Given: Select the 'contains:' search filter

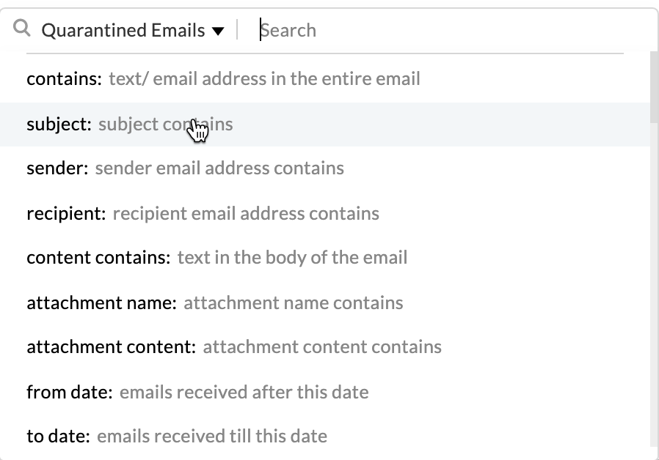Looking at the screenshot, I should coord(64,78).
